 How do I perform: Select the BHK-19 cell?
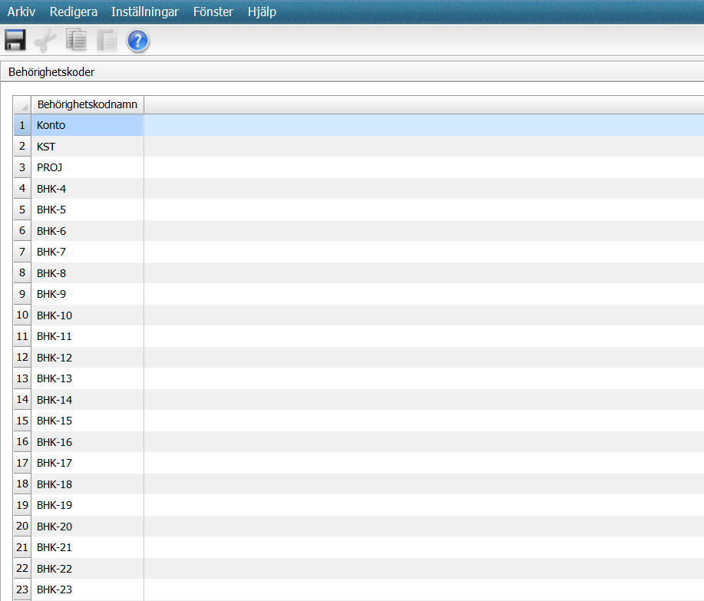88,505
